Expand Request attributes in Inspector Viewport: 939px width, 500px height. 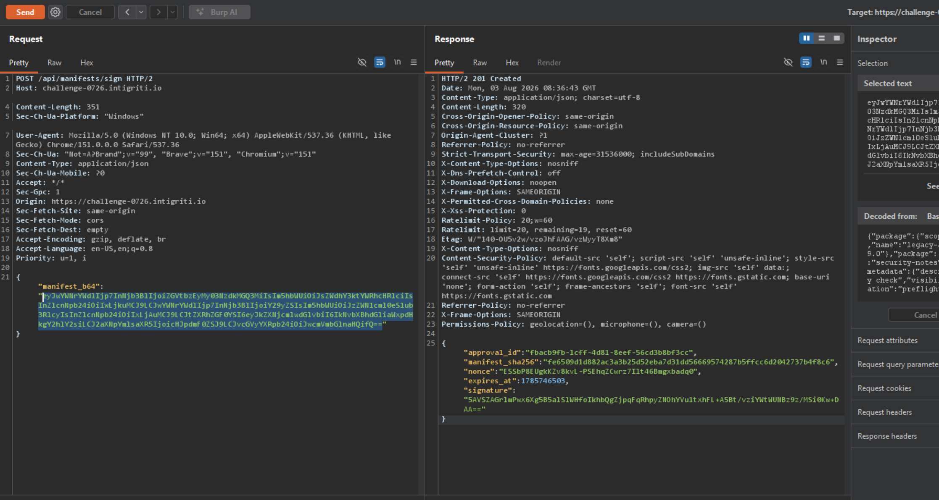[895, 340]
